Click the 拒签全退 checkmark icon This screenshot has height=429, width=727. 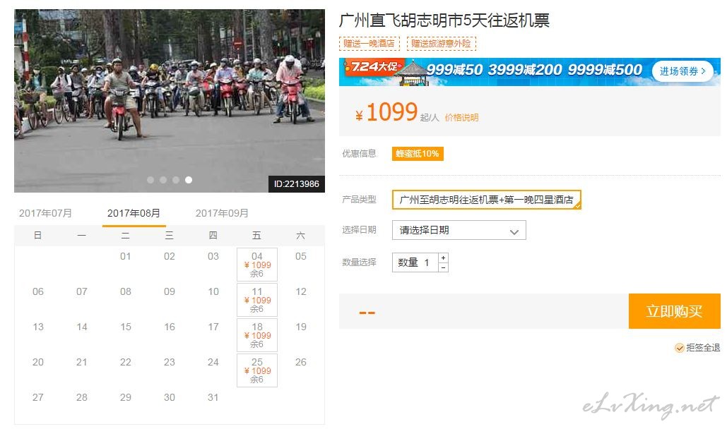pos(679,348)
